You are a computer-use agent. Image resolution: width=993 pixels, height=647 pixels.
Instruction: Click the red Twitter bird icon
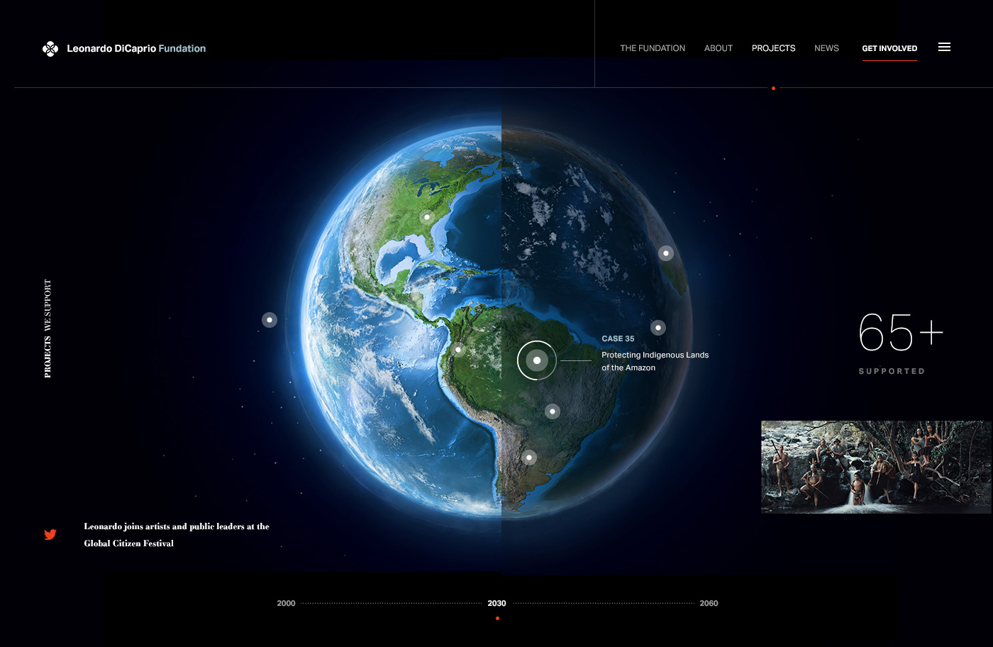[50, 534]
